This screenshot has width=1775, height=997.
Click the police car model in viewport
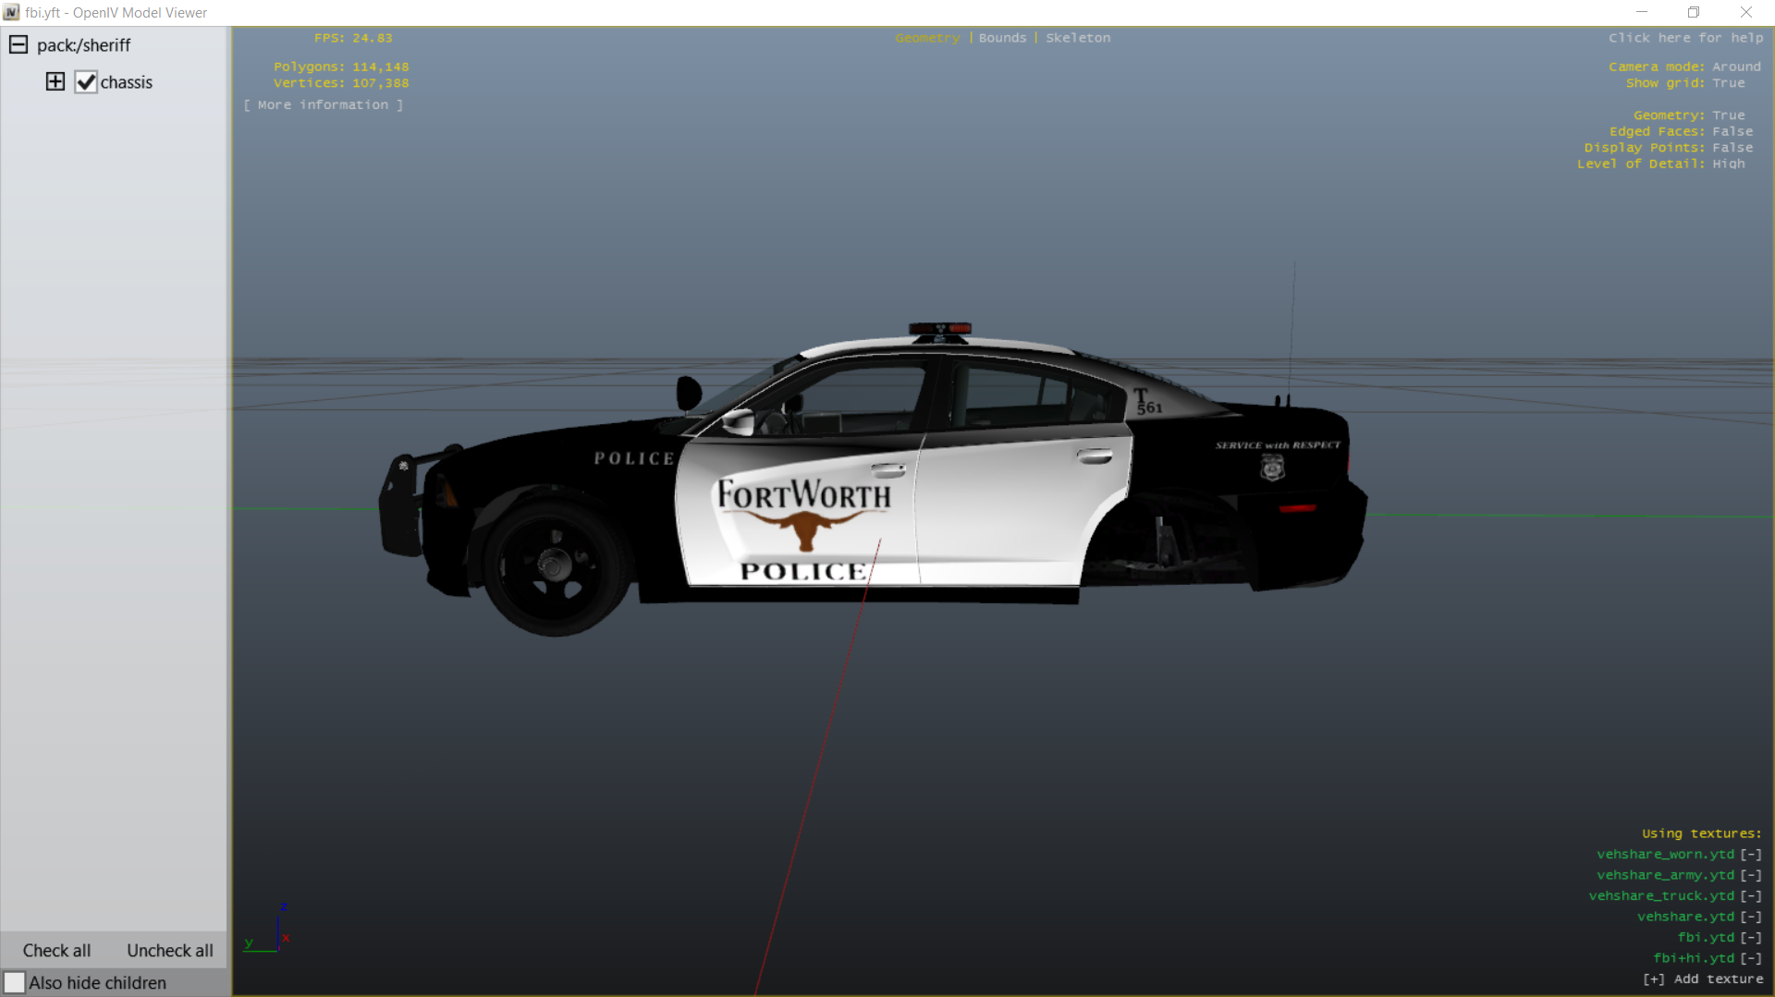[873, 480]
